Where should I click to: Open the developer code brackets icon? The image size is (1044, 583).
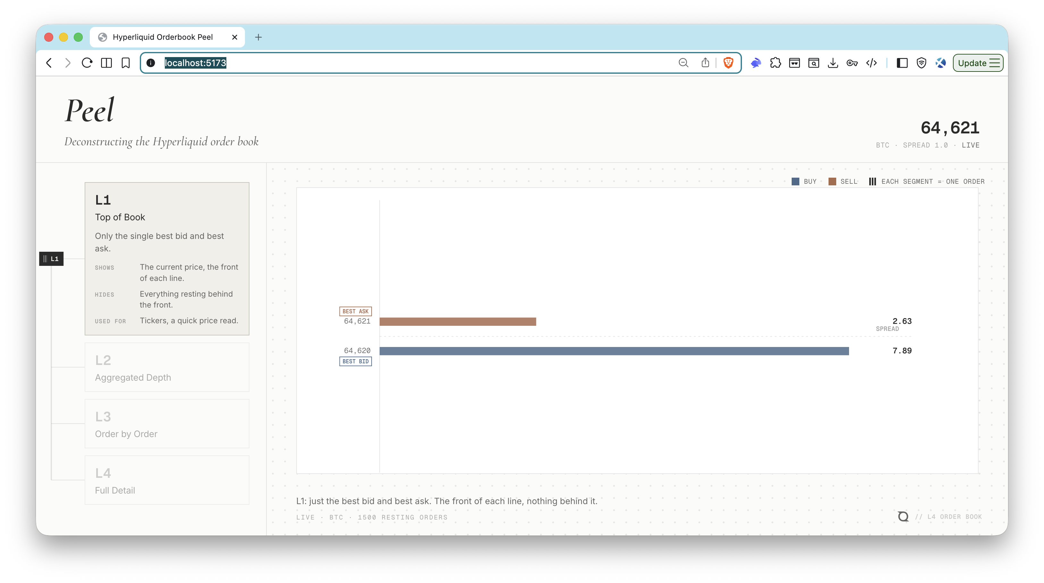871,63
